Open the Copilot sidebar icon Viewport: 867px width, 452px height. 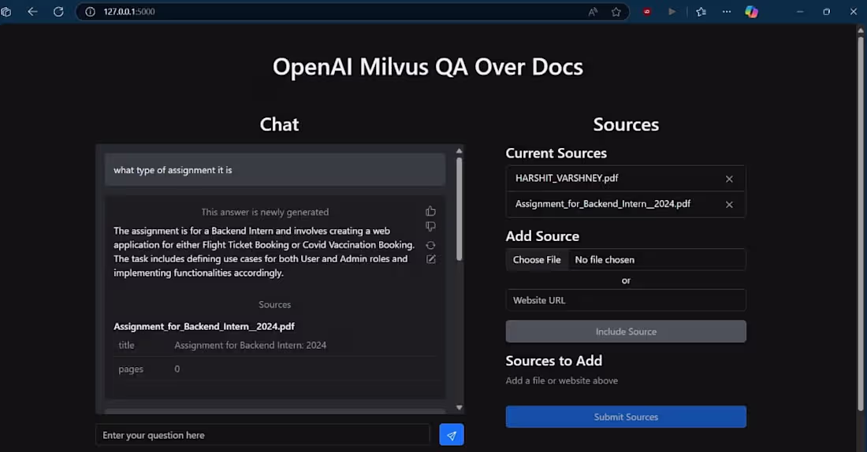point(751,12)
